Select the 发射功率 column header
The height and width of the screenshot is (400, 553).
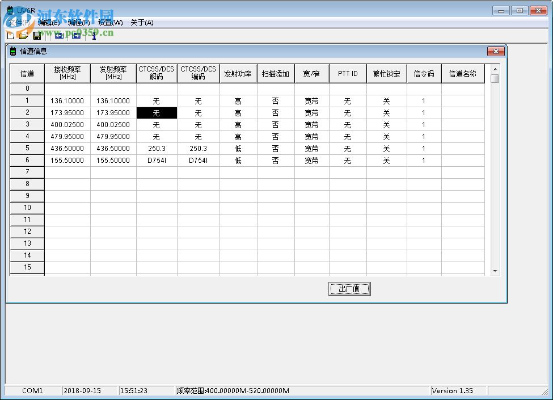click(x=238, y=73)
